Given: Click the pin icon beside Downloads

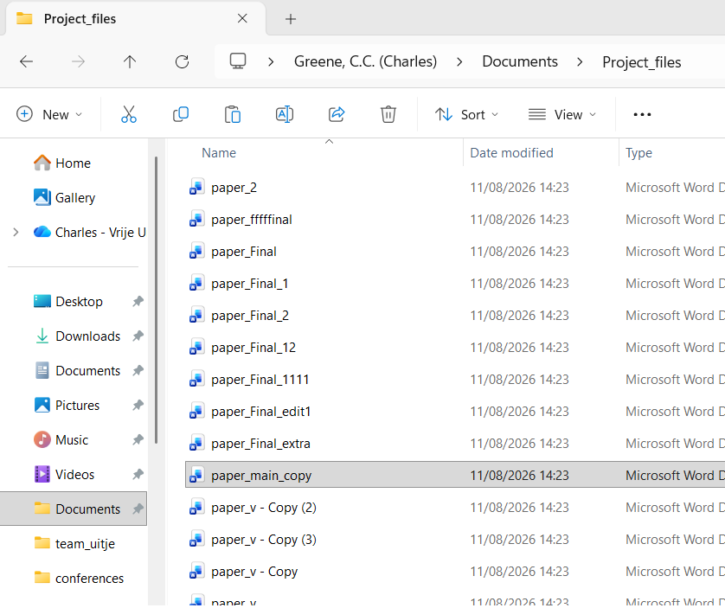Looking at the screenshot, I should pos(138,336).
